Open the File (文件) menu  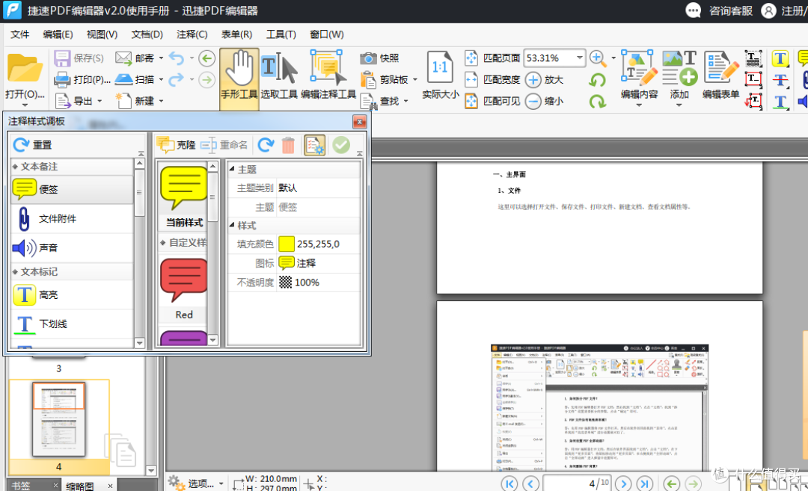[x=19, y=34]
